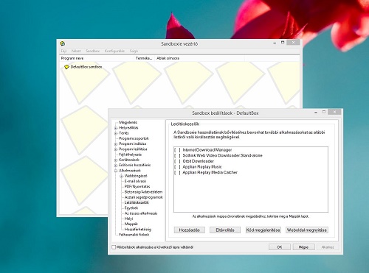Viewport: 369px width, 273px height.
Task: Select Applian Replay Media Catcher entry
Action: [x=210, y=172]
